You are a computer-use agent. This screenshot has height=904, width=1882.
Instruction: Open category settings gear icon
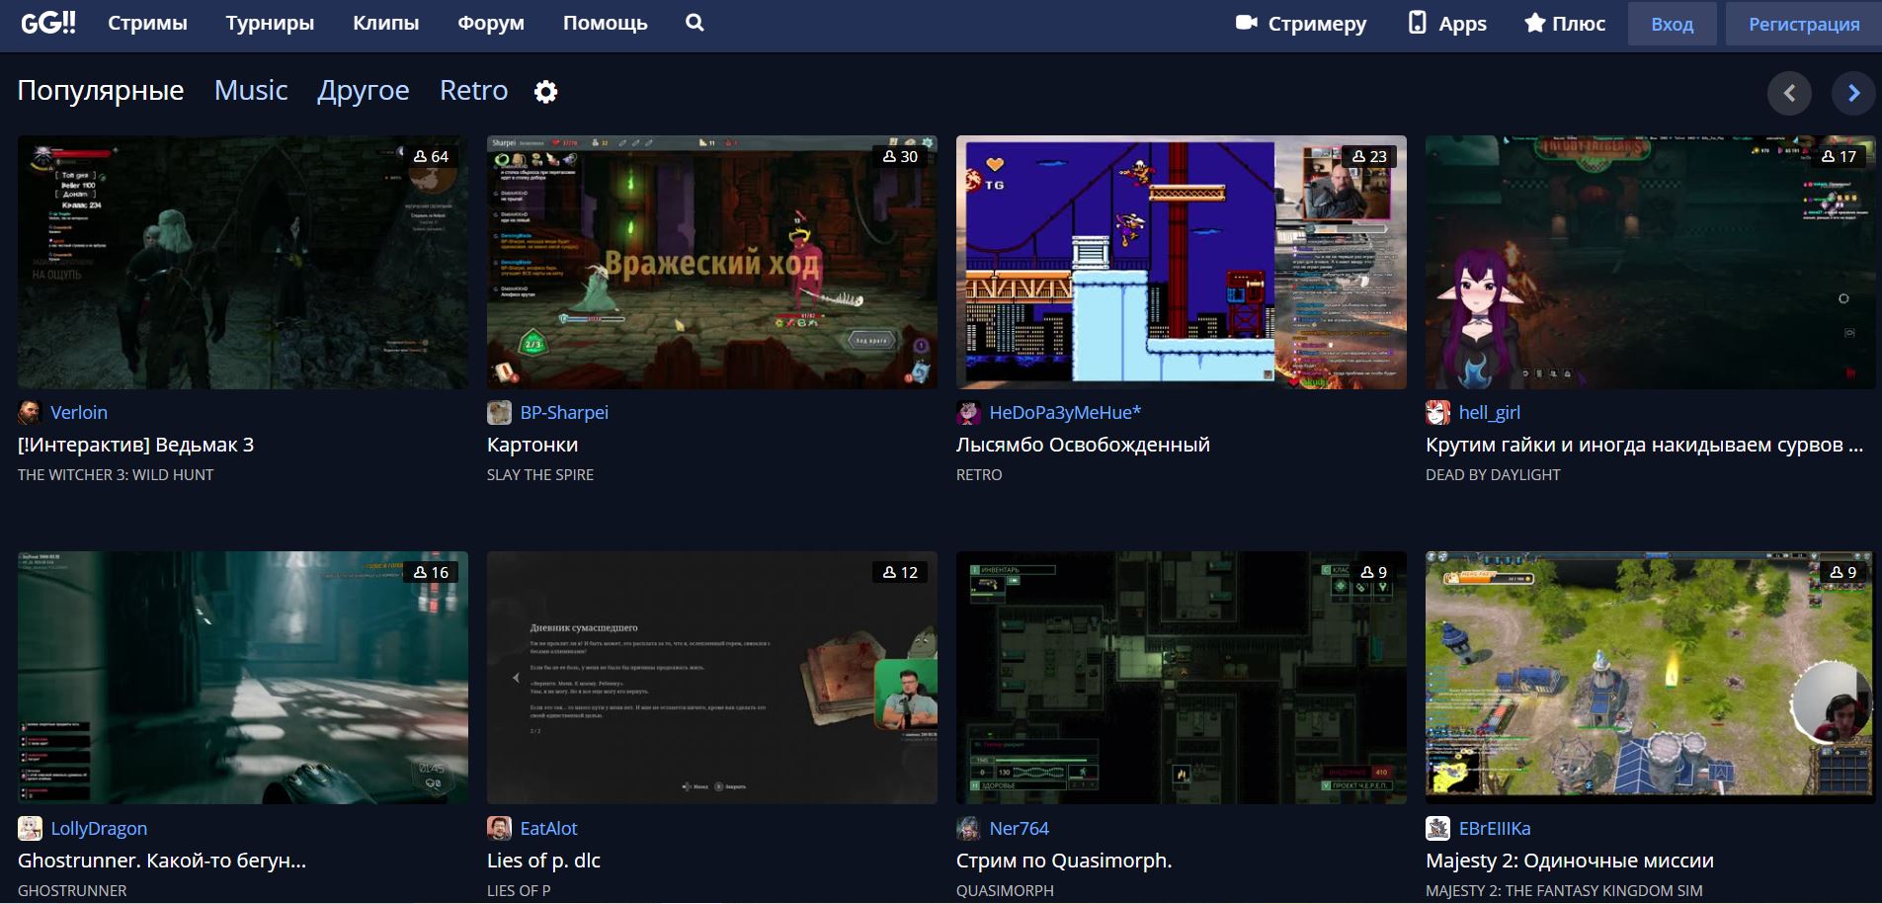(x=545, y=92)
